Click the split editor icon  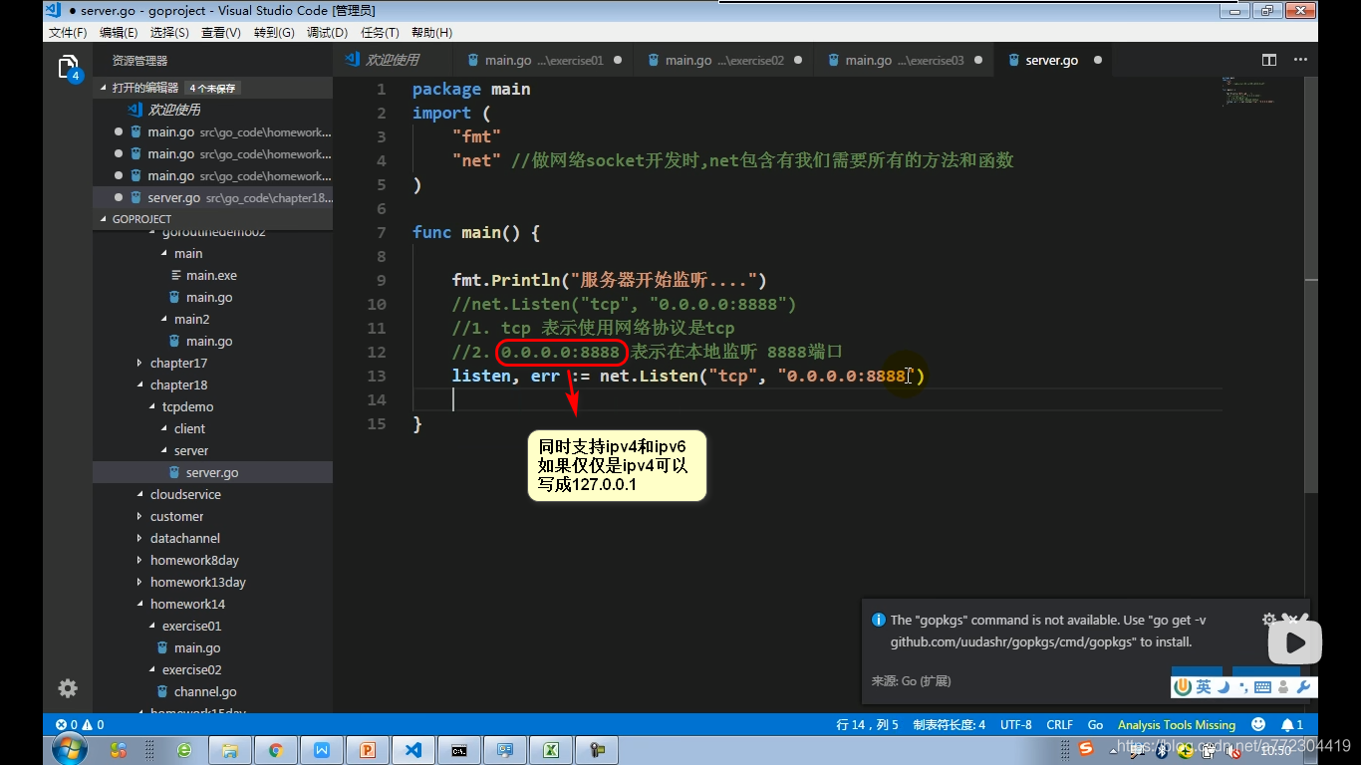(1269, 60)
